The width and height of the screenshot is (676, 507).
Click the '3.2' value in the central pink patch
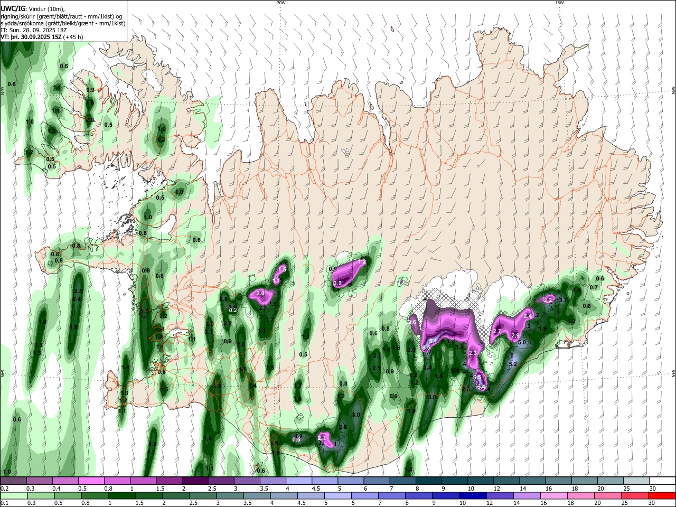coord(338,284)
